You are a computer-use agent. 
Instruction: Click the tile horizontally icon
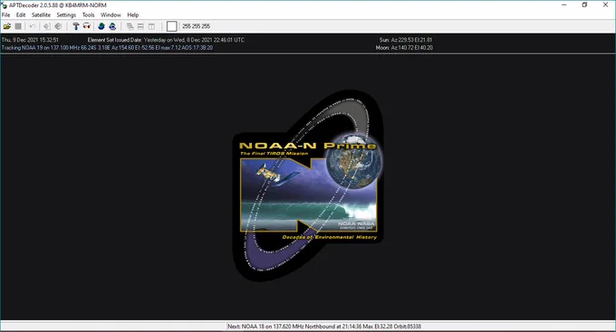(x=140, y=26)
